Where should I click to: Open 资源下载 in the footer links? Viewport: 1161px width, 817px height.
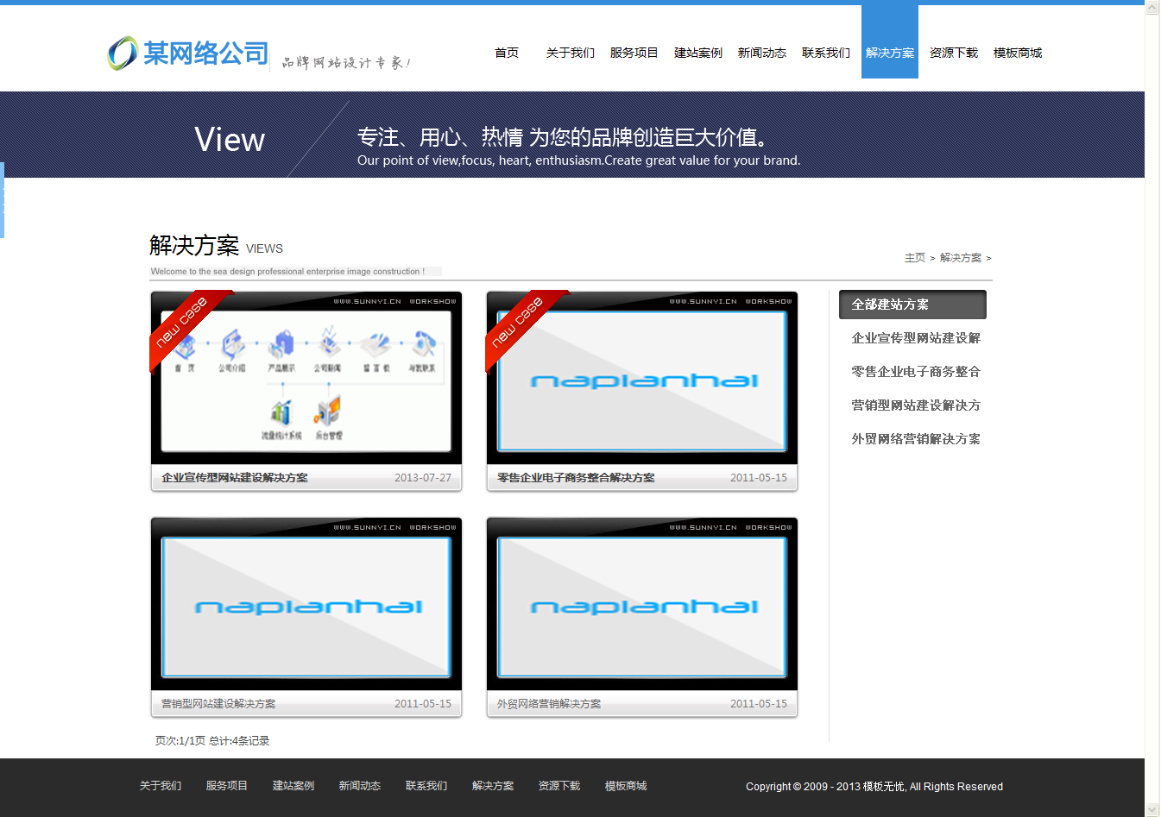(x=558, y=786)
